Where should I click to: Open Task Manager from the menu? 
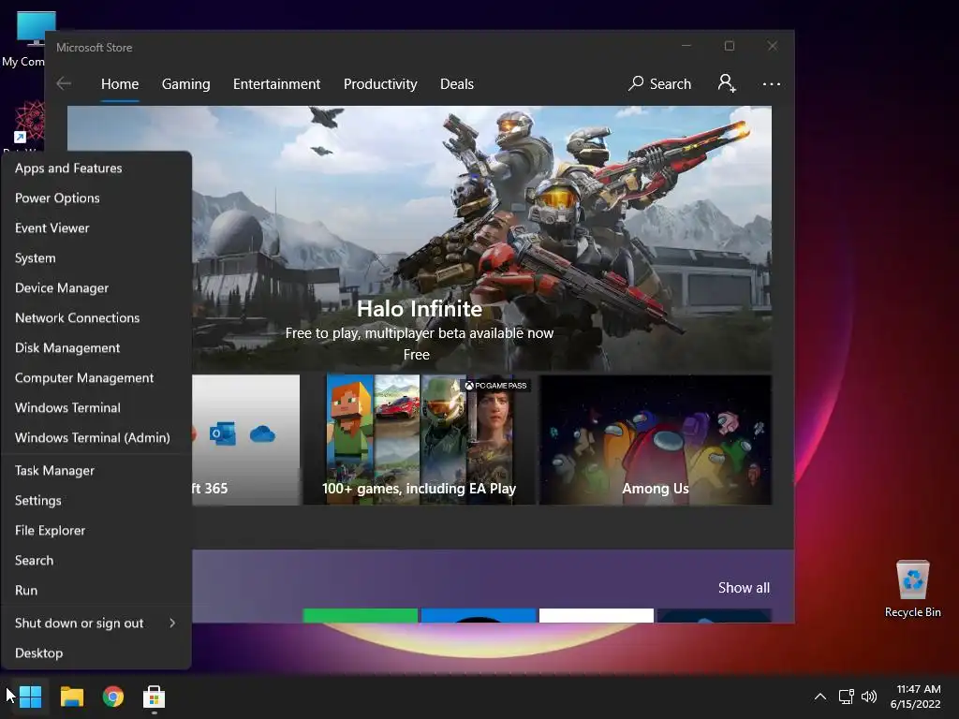point(96,471)
